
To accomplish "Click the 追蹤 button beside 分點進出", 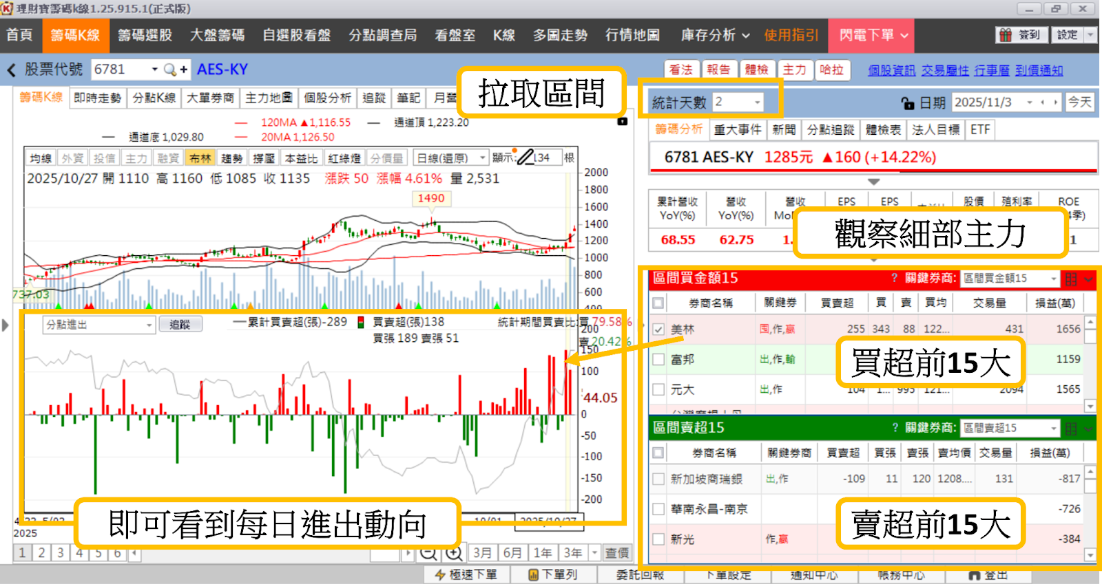I will [180, 325].
